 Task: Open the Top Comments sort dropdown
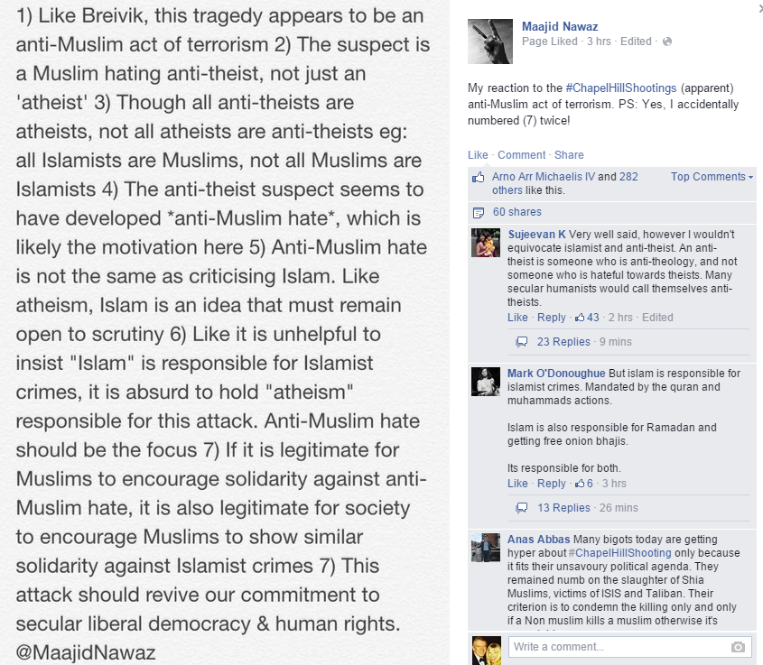click(712, 177)
